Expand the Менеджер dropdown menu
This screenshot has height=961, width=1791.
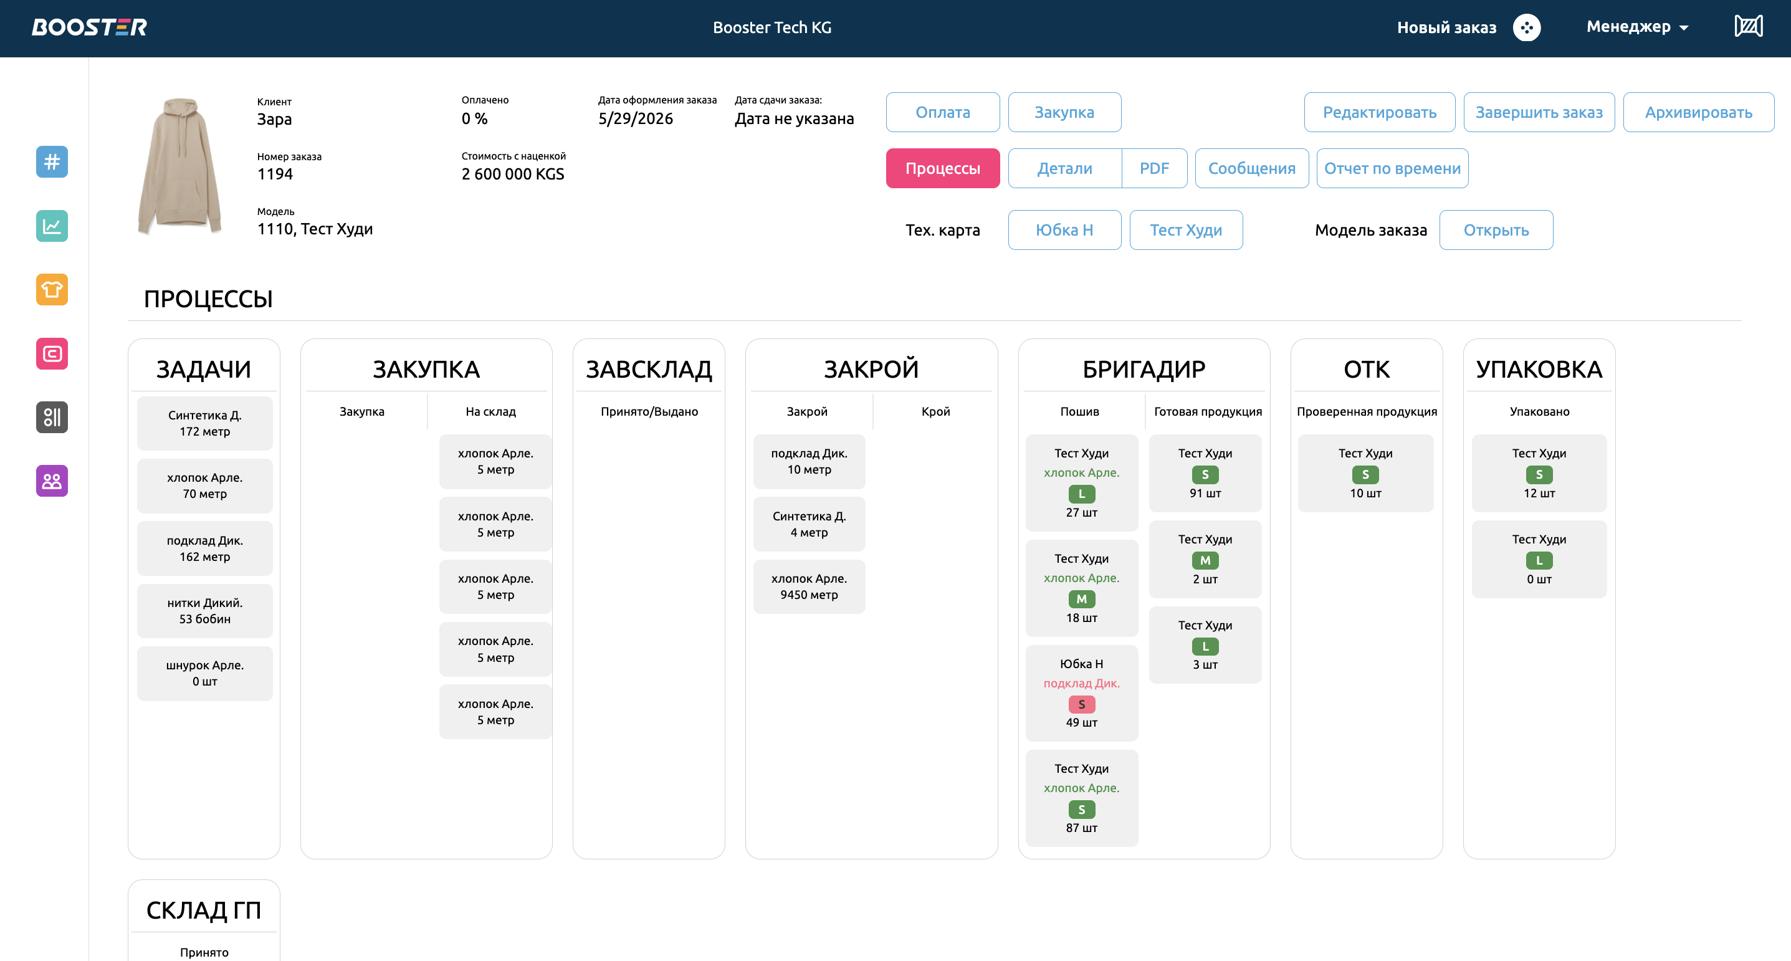pyautogui.click(x=1637, y=27)
